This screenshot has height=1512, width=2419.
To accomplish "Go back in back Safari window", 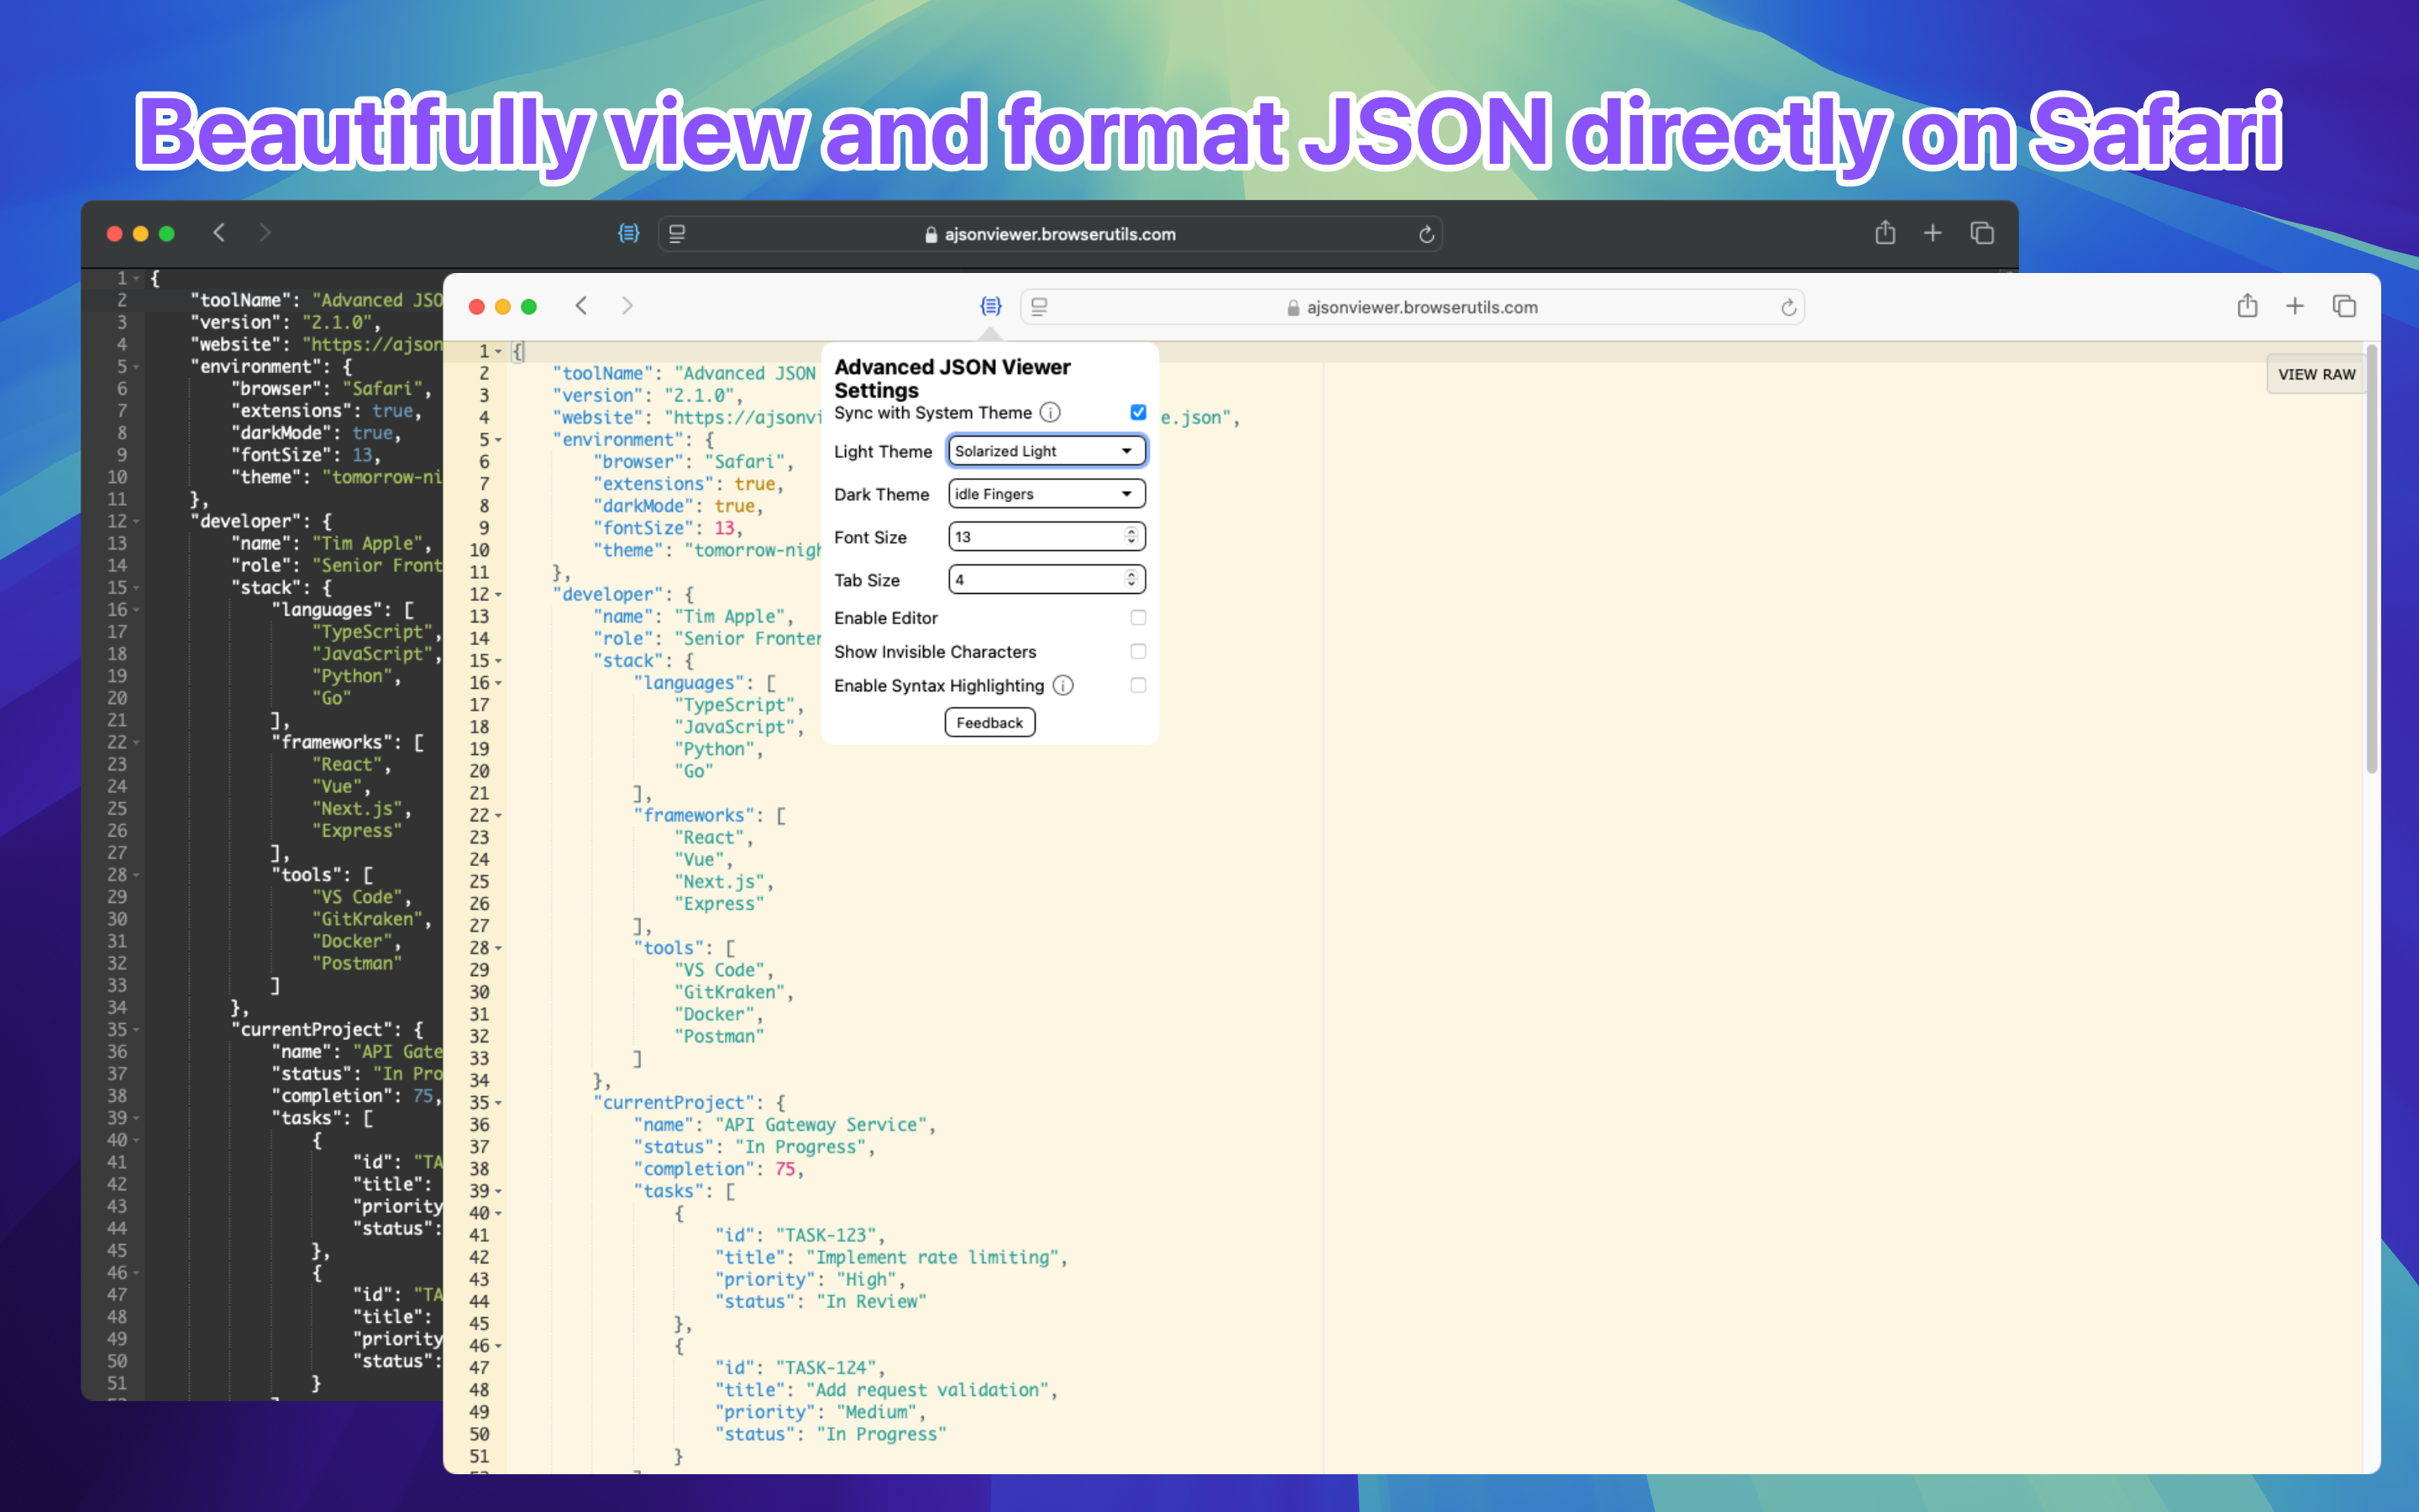I will click(219, 232).
